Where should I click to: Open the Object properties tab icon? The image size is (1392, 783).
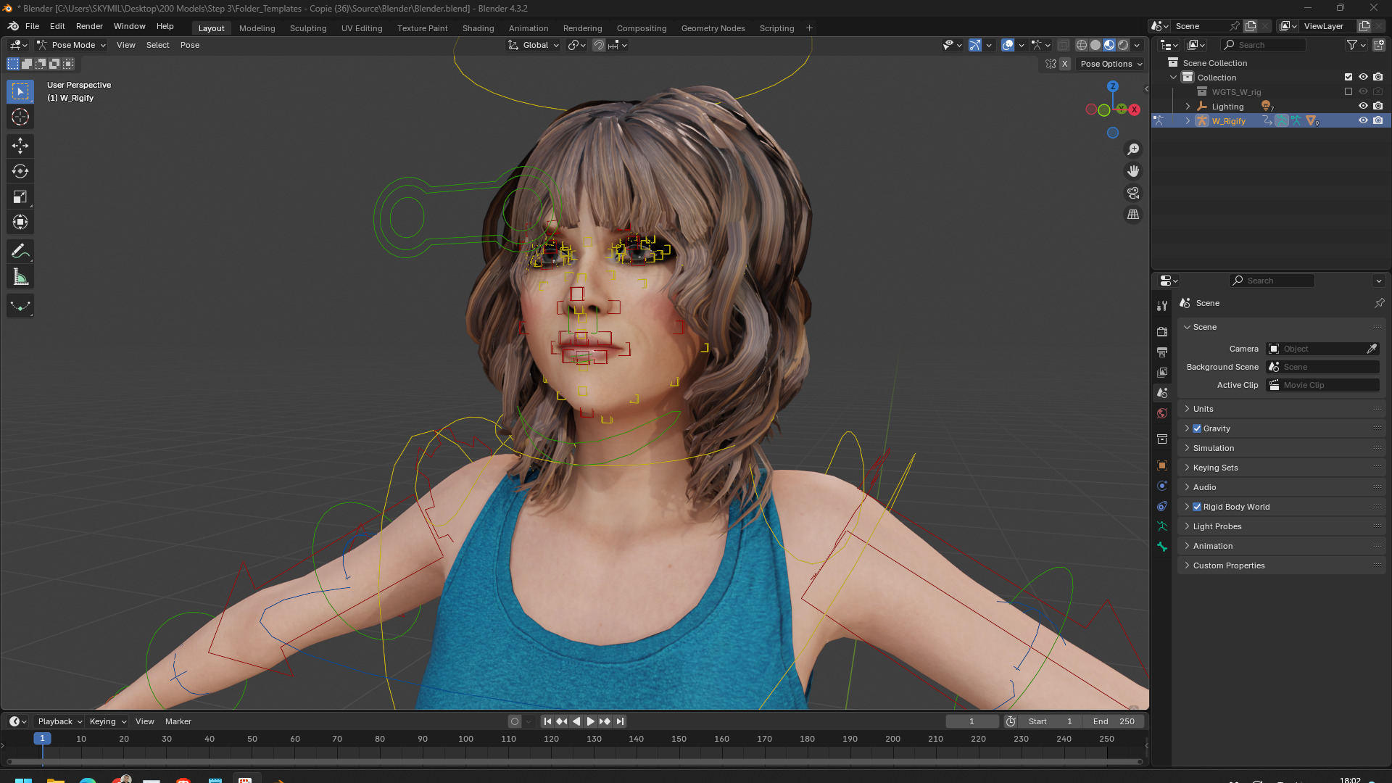(1162, 465)
